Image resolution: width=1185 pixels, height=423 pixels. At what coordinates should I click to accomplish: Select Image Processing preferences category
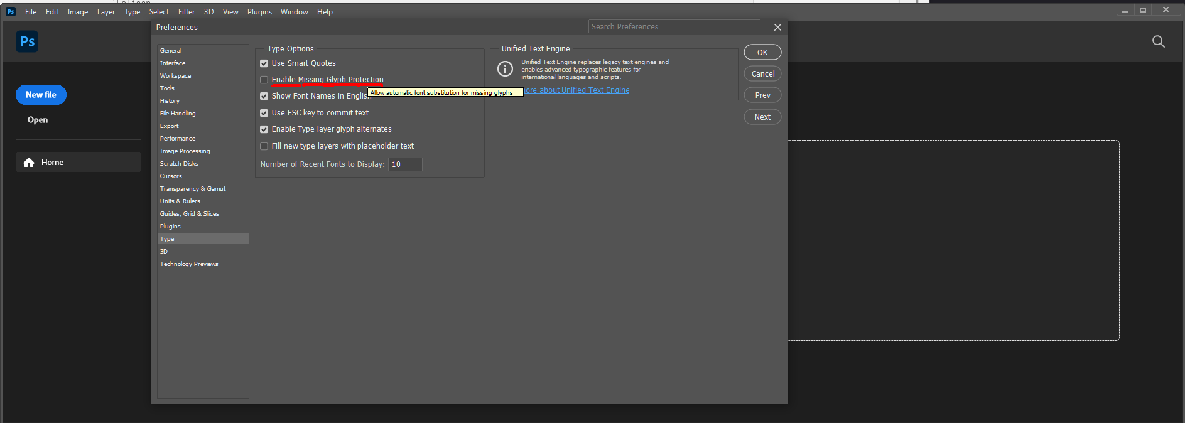(x=203, y=151)
